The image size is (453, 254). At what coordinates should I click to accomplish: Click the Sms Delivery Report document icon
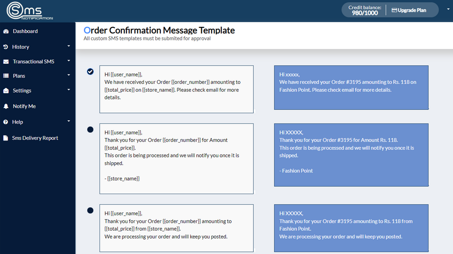click(6, 138)
